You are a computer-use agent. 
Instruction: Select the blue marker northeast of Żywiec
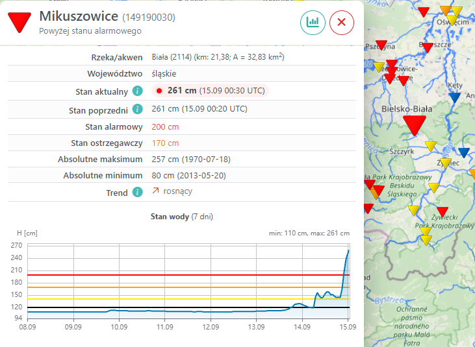464,152
